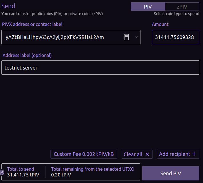Image resolution: width=203 pixels, height=183 pixels.
Task: Click the plus icon beside Add recipient
Action: point(194,154)
